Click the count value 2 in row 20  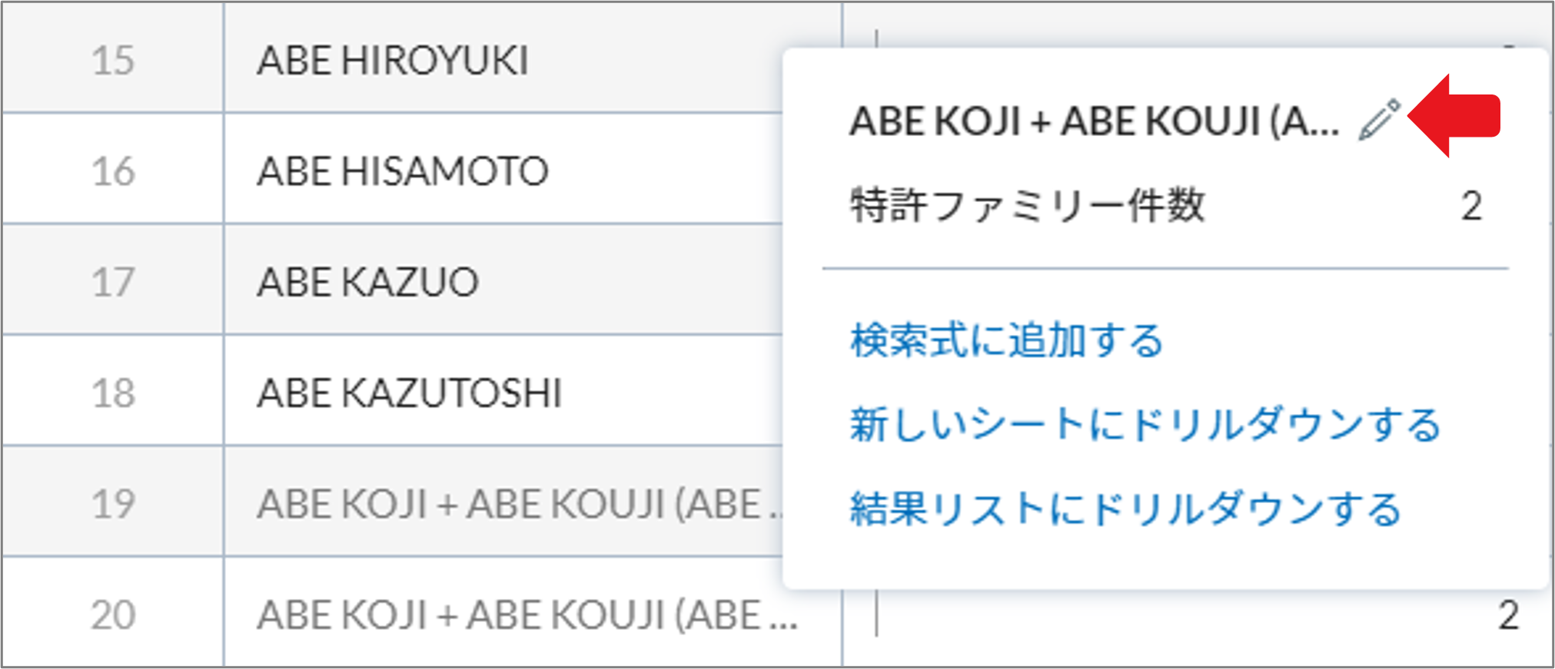coord(1508,615)
